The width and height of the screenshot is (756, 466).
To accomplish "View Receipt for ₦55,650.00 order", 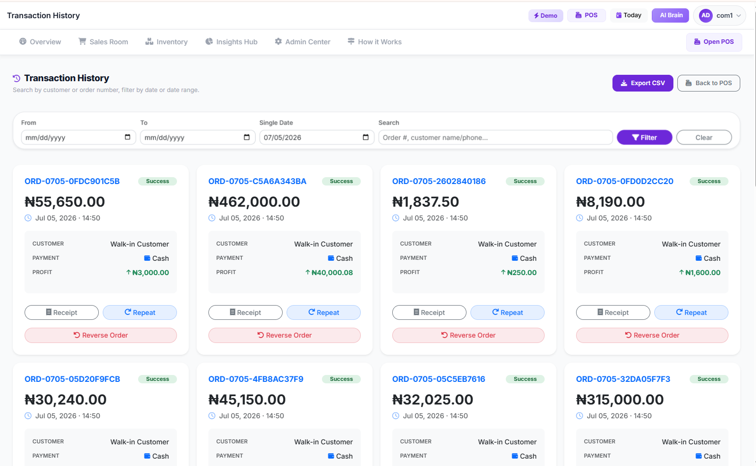I will point(61,312).
